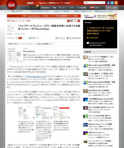Open '特集 Windows Server 2012' close-up link
Image resolution: width=124 pixels, height=148 pixels.
104,11
